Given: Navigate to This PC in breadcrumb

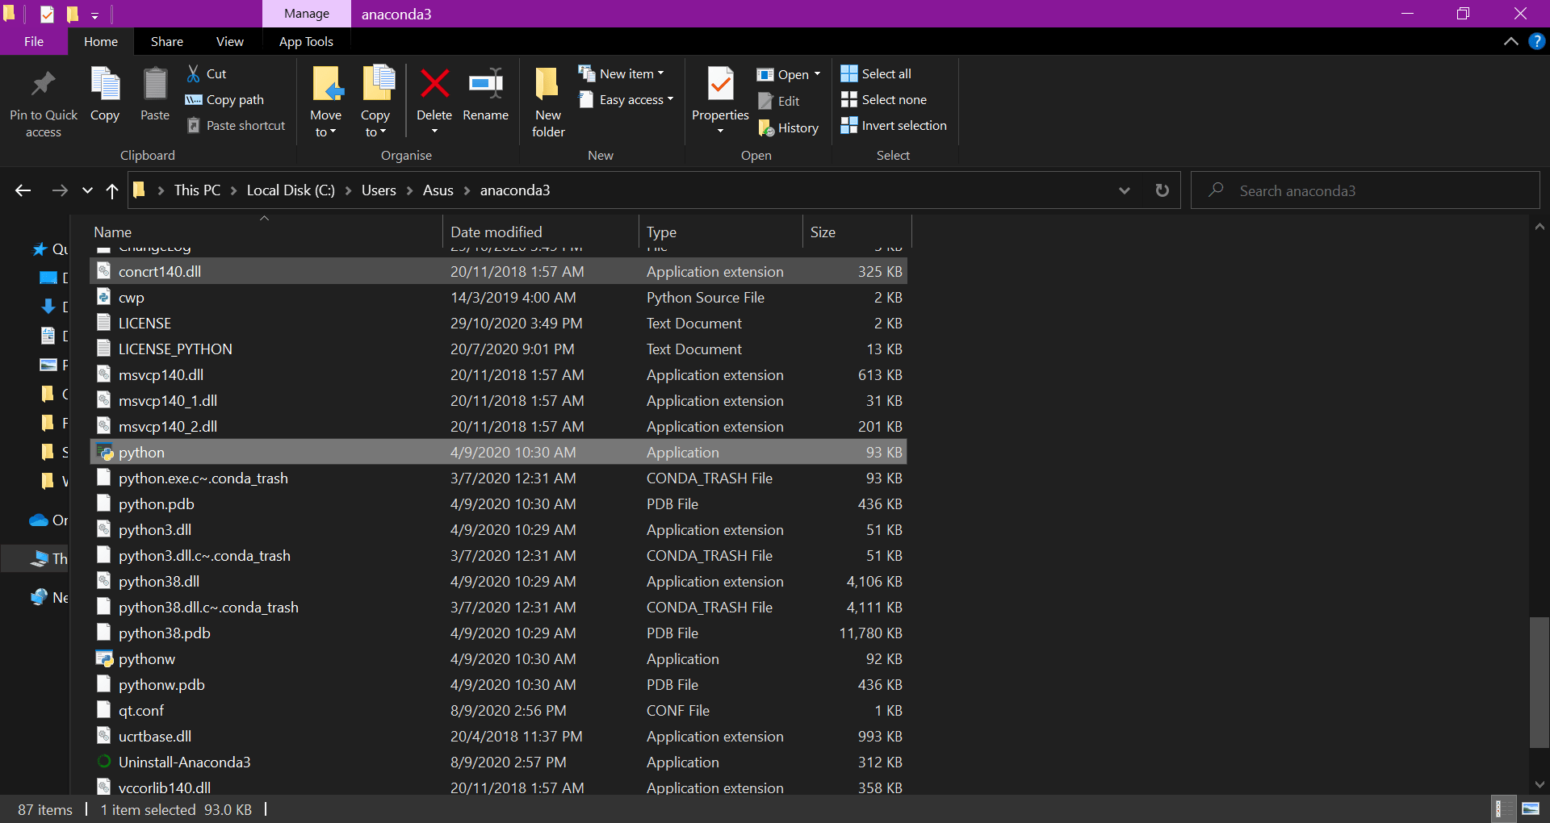Looking at the screenshot, I should point(197,190).
